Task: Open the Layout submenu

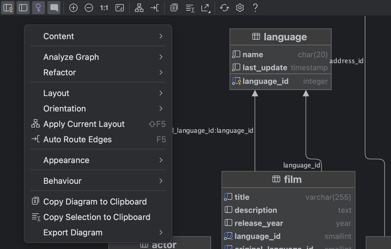Action: tap(98, 93)
